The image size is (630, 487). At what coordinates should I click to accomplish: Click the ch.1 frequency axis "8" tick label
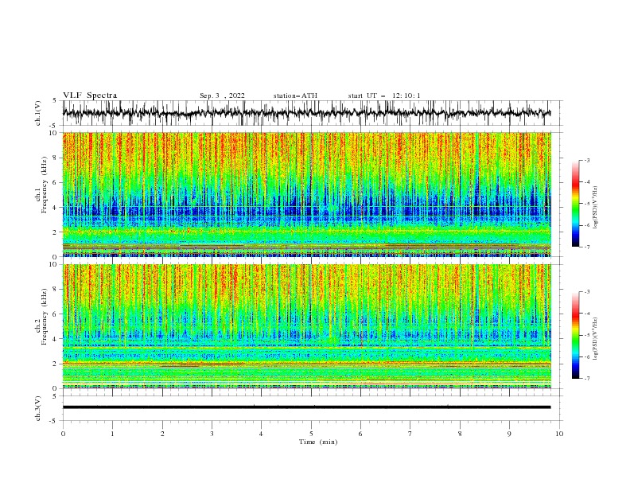coord(56,158)
